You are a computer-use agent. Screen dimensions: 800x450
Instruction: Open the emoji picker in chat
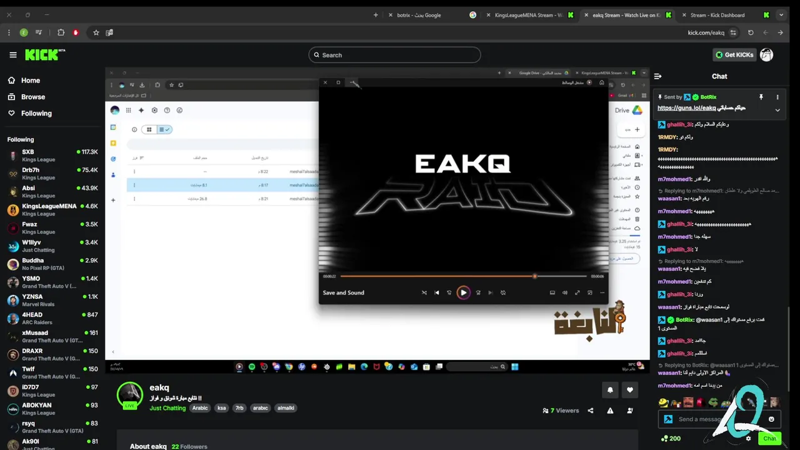click(x=771, y=419)
